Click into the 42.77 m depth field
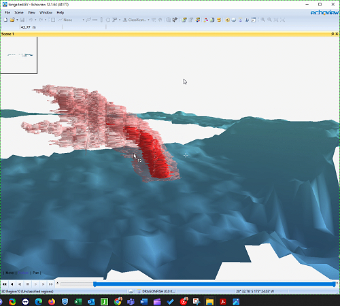This screenshot has width=340, height=306. [x=41, y=27]
